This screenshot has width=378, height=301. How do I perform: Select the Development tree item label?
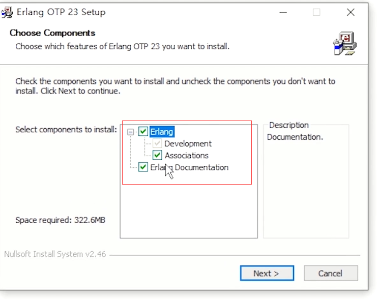[x=188, y=143]
